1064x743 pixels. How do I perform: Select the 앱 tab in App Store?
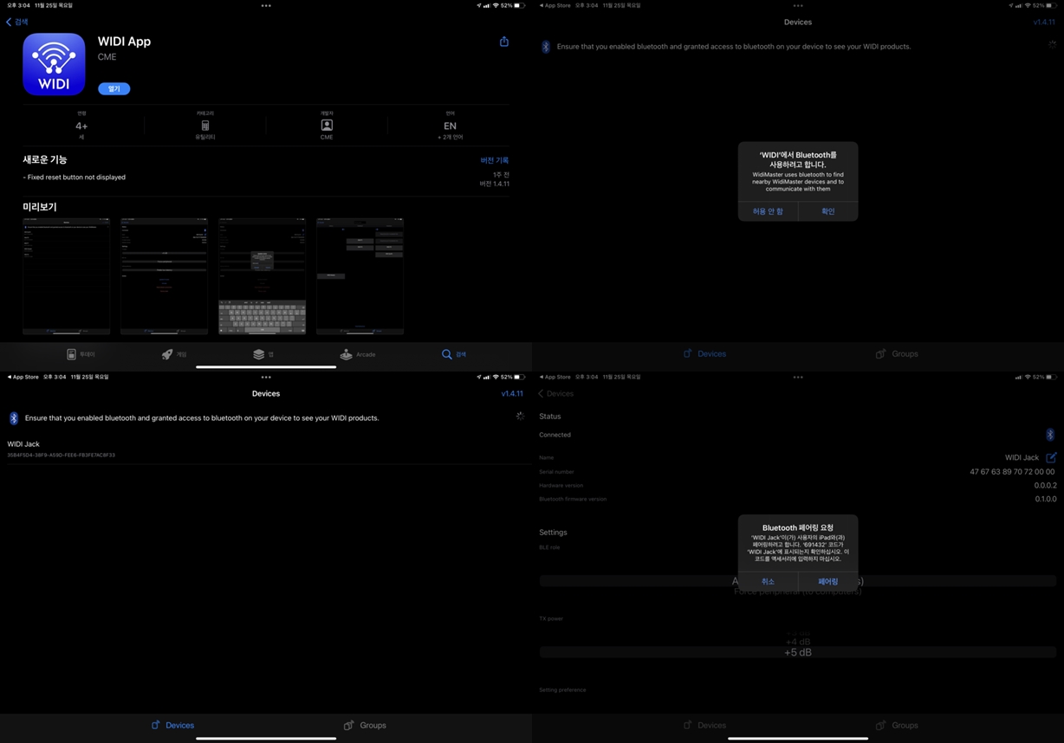(263, 354)
